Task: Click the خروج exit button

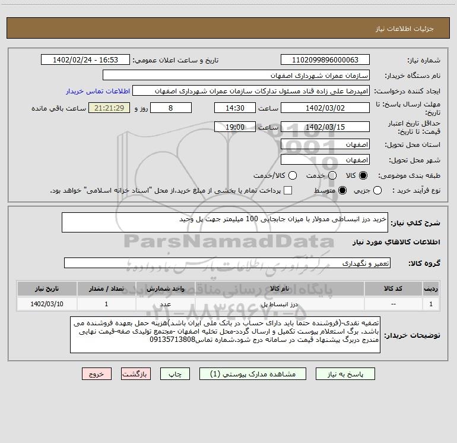Action: pyautogui.click(x=97, y=374)
